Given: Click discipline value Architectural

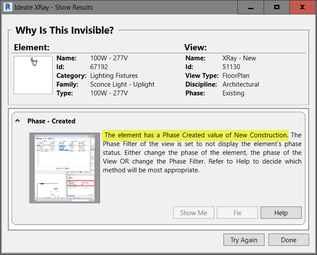Looking at the screenshot, I should point(241,84).
